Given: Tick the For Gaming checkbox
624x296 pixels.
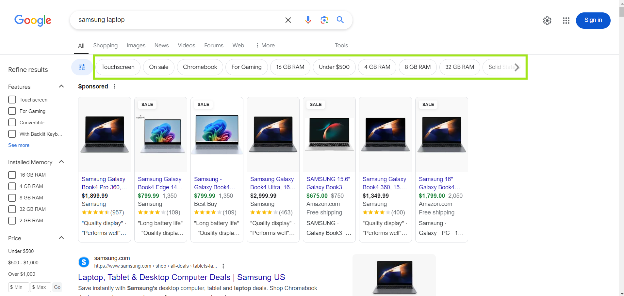Looking at the screenshot, I should click(12, 111).
